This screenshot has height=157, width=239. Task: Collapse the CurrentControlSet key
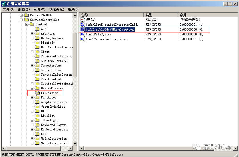21,20
